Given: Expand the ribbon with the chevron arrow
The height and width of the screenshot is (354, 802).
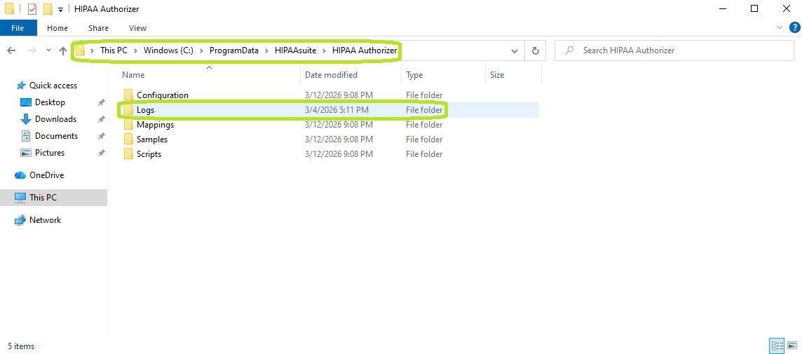Looking at the screenshot, I should pyautogui.click(x=780, y=27).
